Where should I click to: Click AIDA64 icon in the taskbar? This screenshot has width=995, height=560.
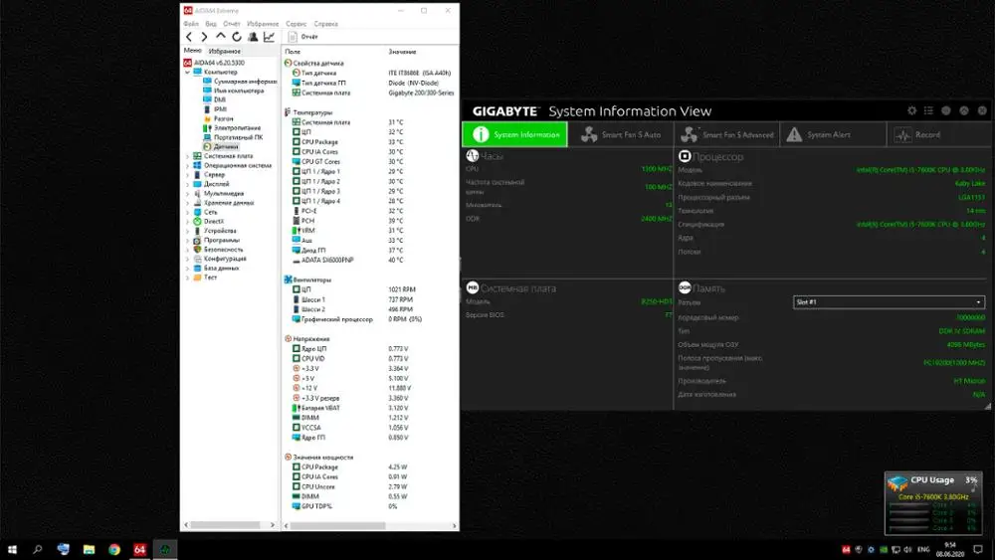139,549
